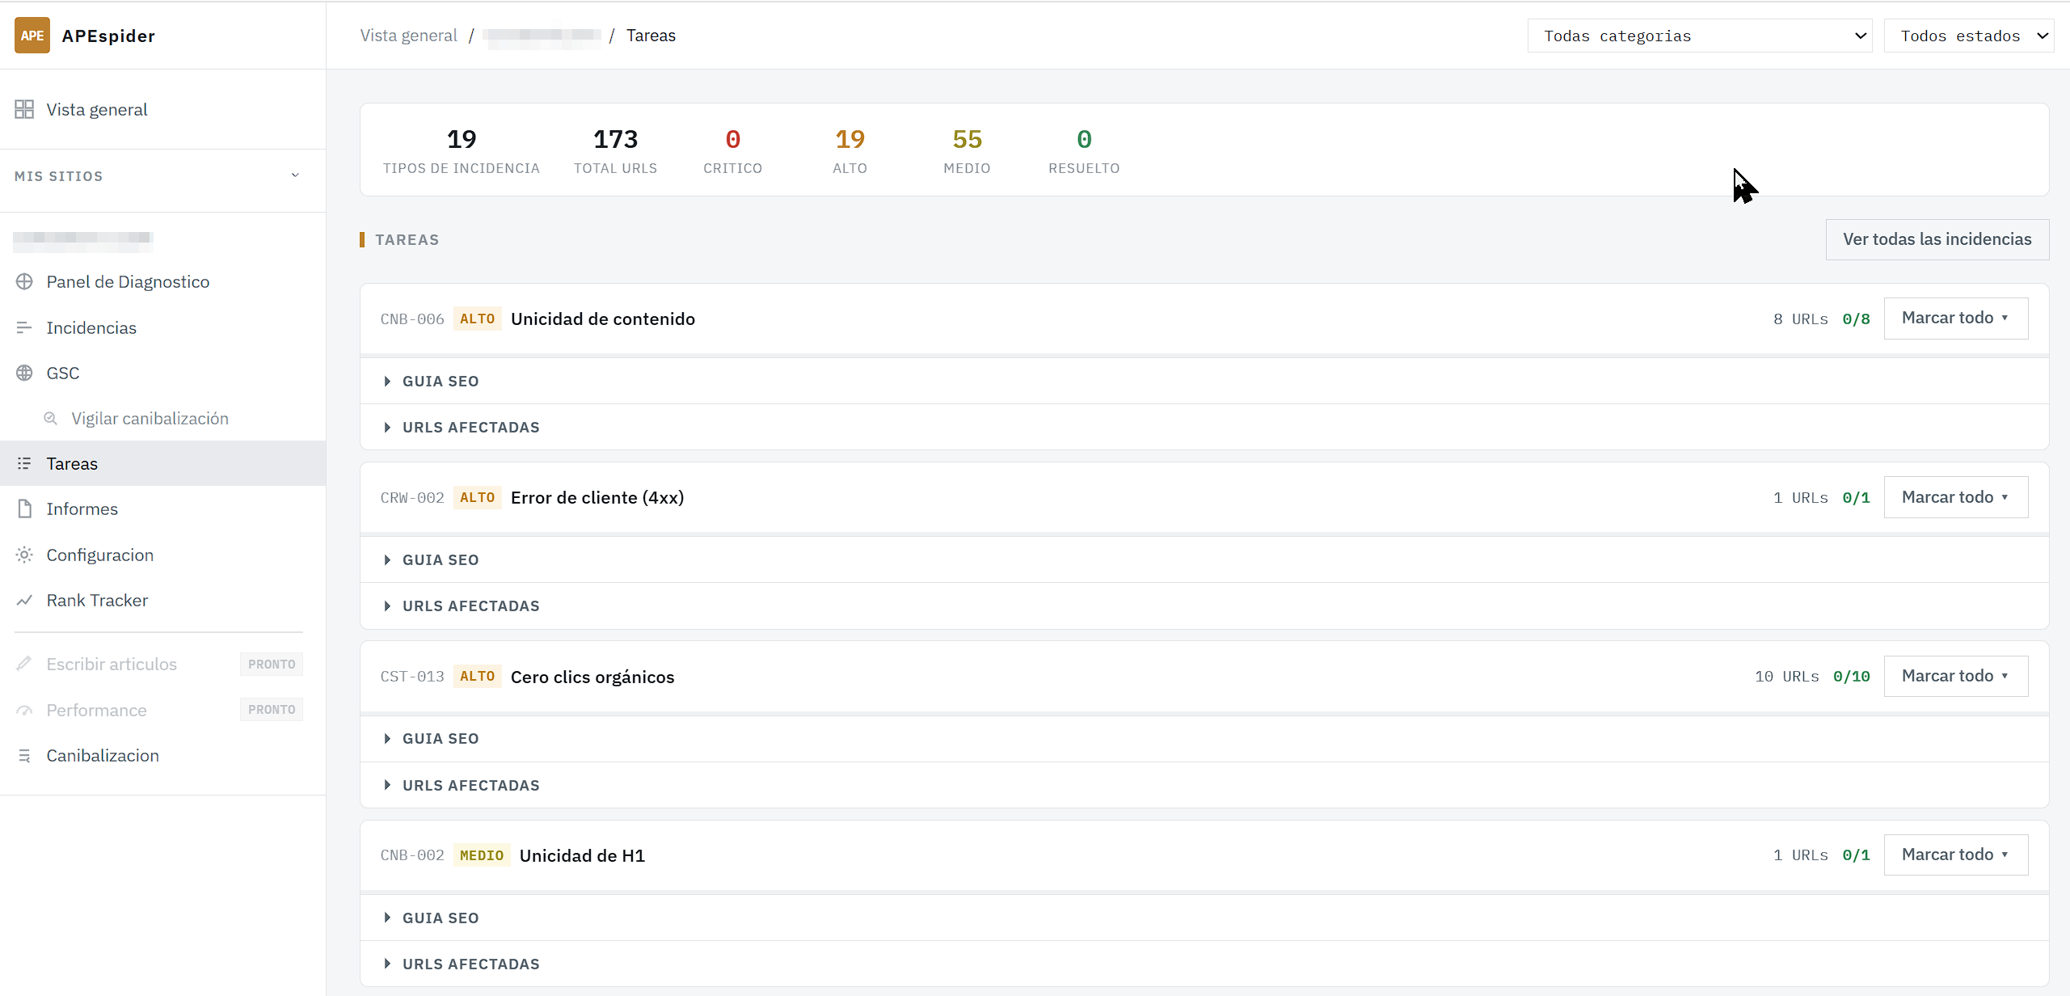Open the Todas categorias dropdown
The width and height of the screenshot is (2070, 996).
[1699, 36]
